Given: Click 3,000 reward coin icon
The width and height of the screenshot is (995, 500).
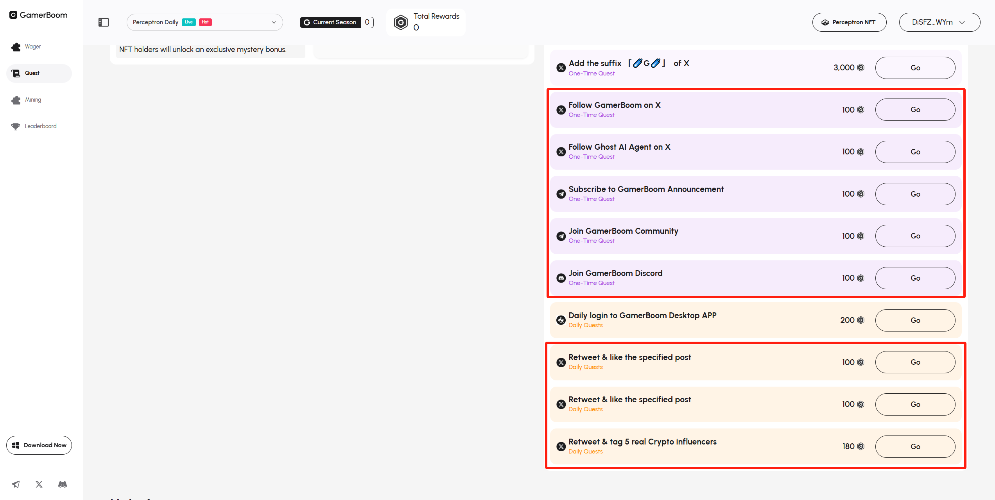Looking at the screenshot, I should click(x=861, y=68).
